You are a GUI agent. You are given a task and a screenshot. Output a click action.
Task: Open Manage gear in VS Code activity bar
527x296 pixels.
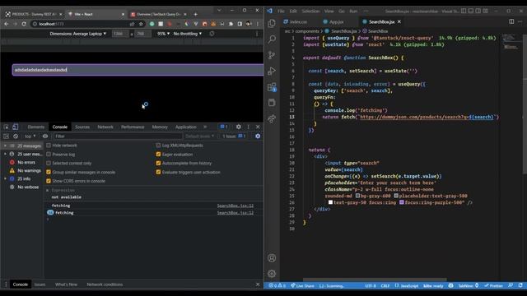tap(272, 274)
